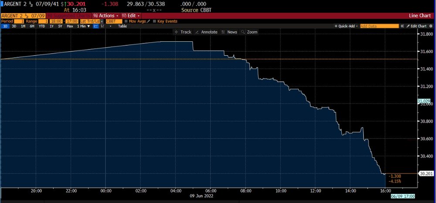Open the News overlay tool

click(x=229, y=32)
